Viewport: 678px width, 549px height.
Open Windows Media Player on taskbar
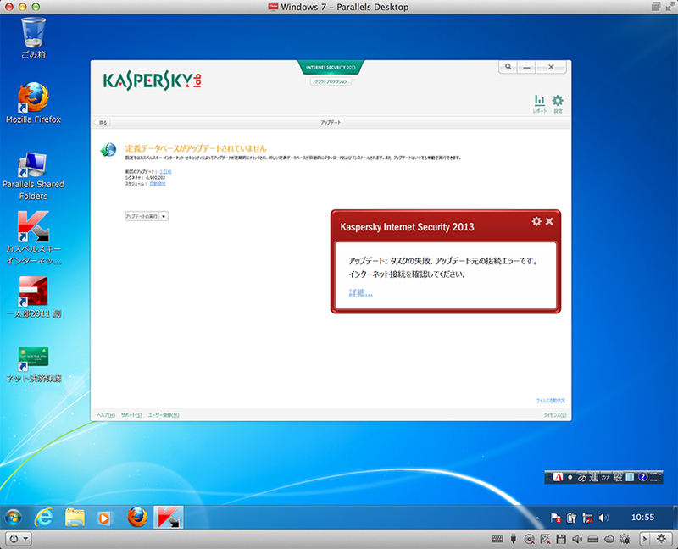click(x=104, y=517)
